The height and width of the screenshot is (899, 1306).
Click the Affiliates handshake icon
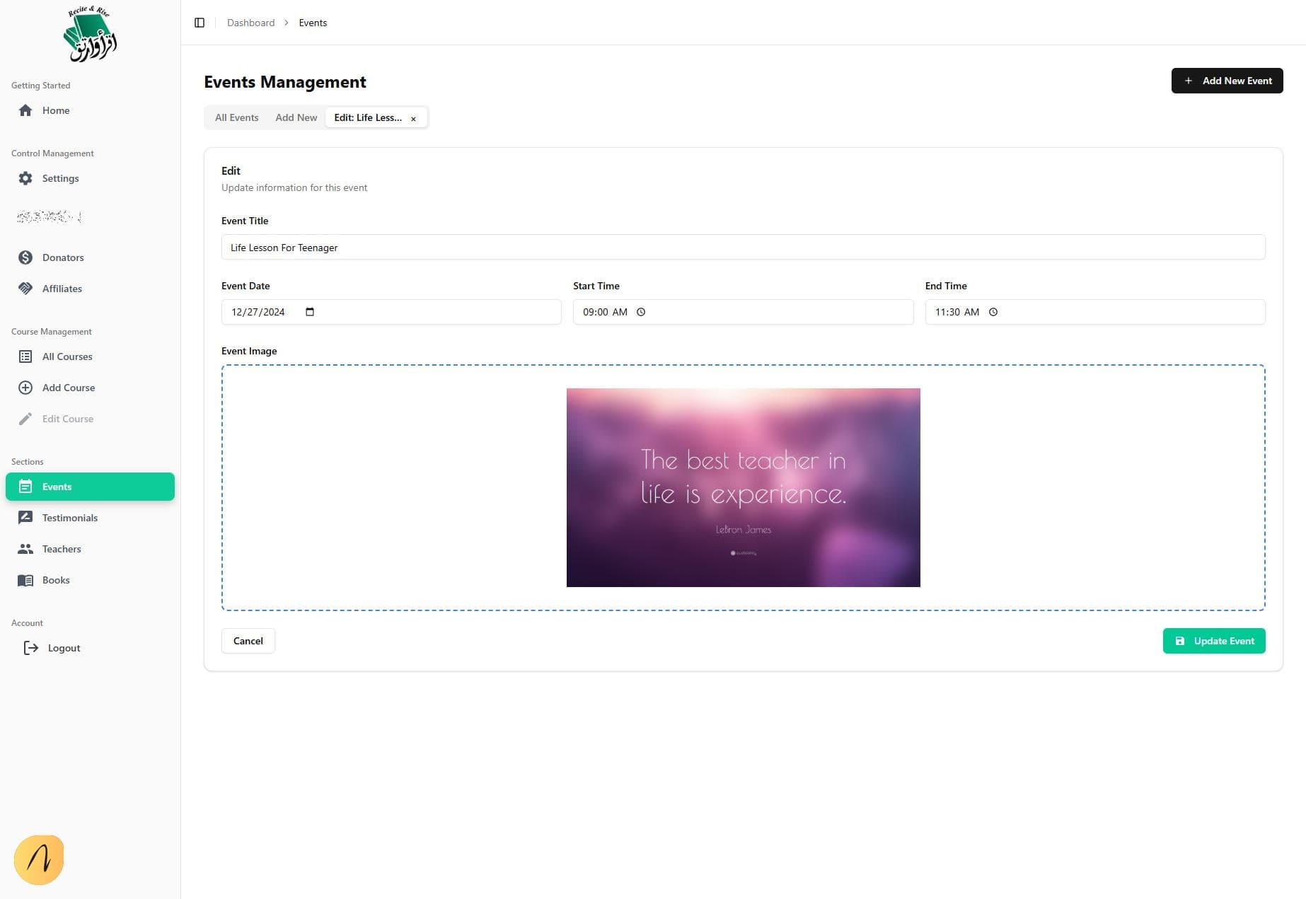click(x=25, y=289)
